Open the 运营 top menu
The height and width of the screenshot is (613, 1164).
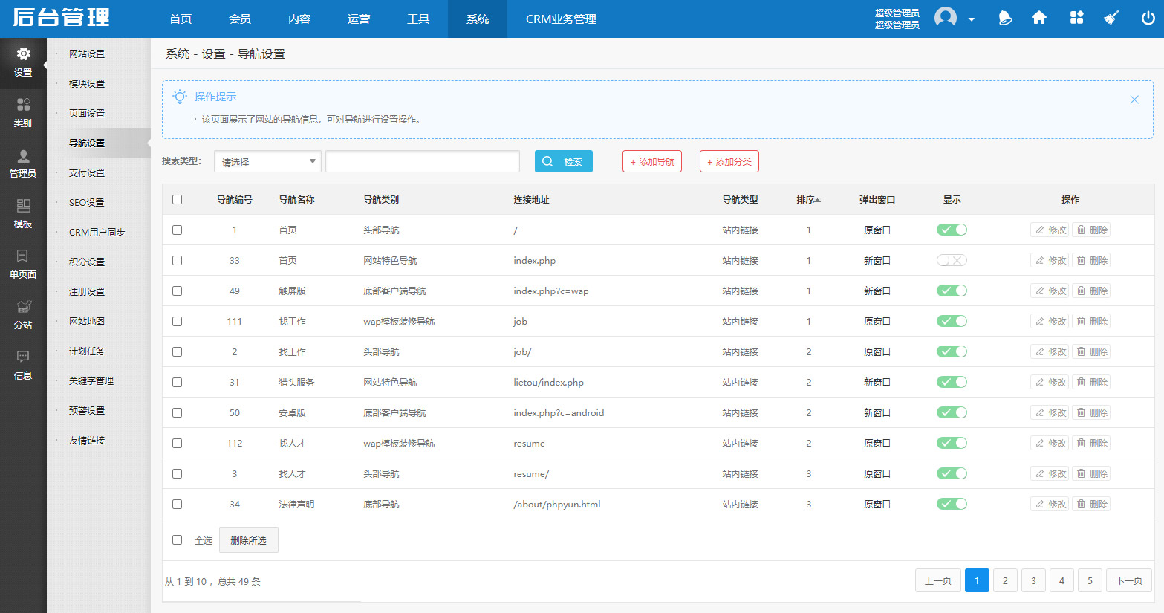pos(359,19)
